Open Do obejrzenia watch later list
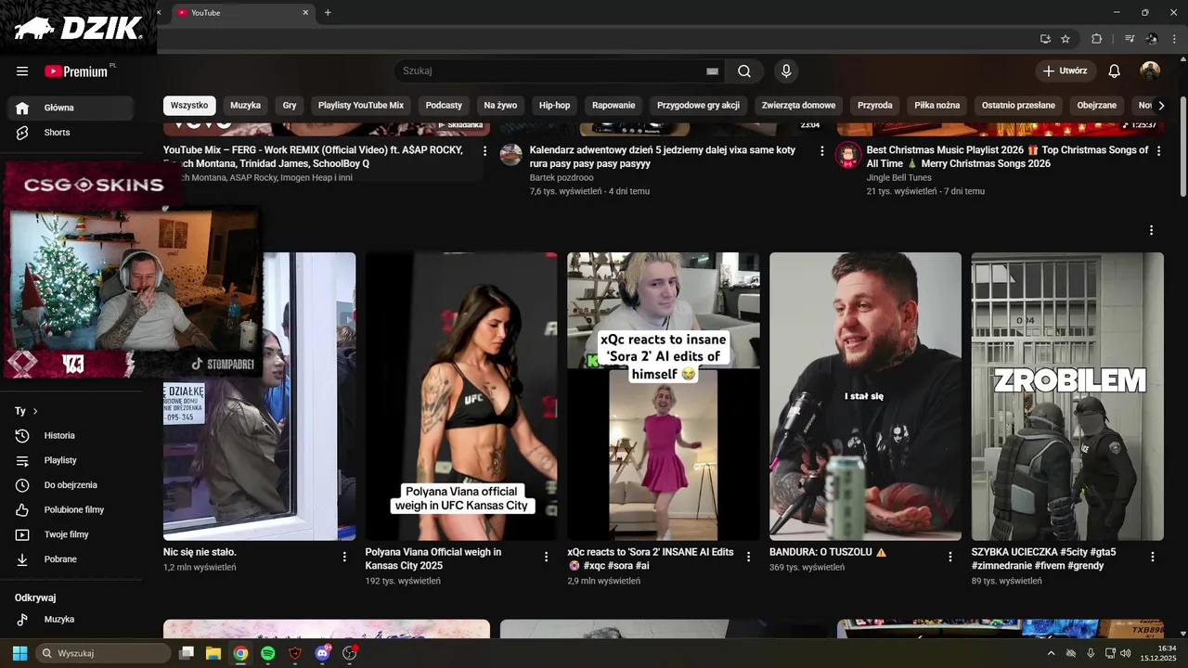This screenshot has width=1188, height=668. [x=71, y=485]
